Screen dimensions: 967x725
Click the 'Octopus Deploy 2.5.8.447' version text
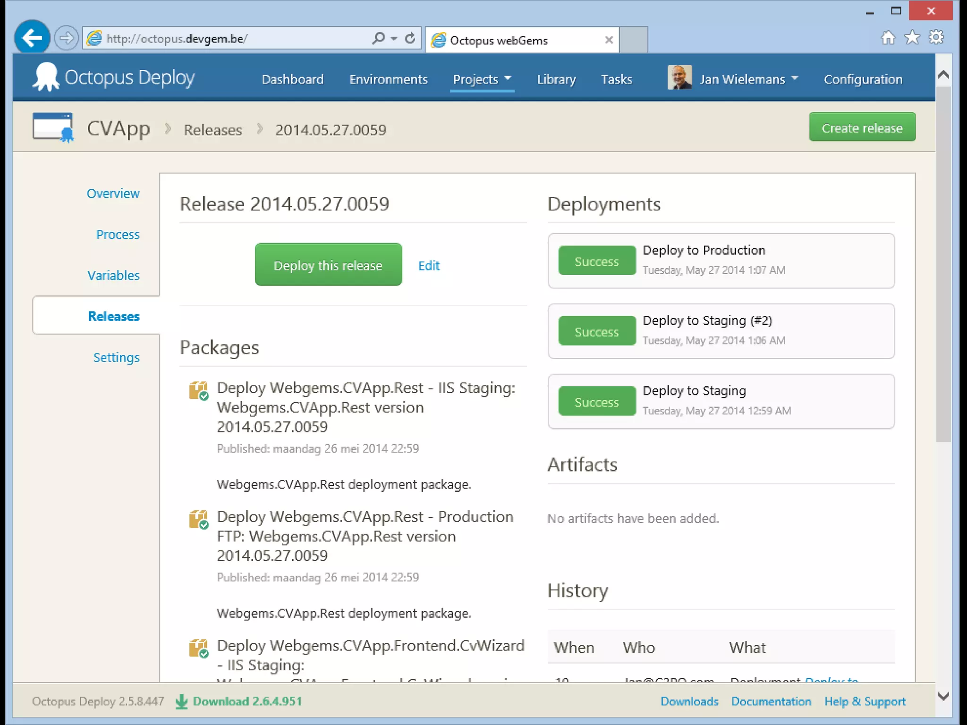point(98,701)
